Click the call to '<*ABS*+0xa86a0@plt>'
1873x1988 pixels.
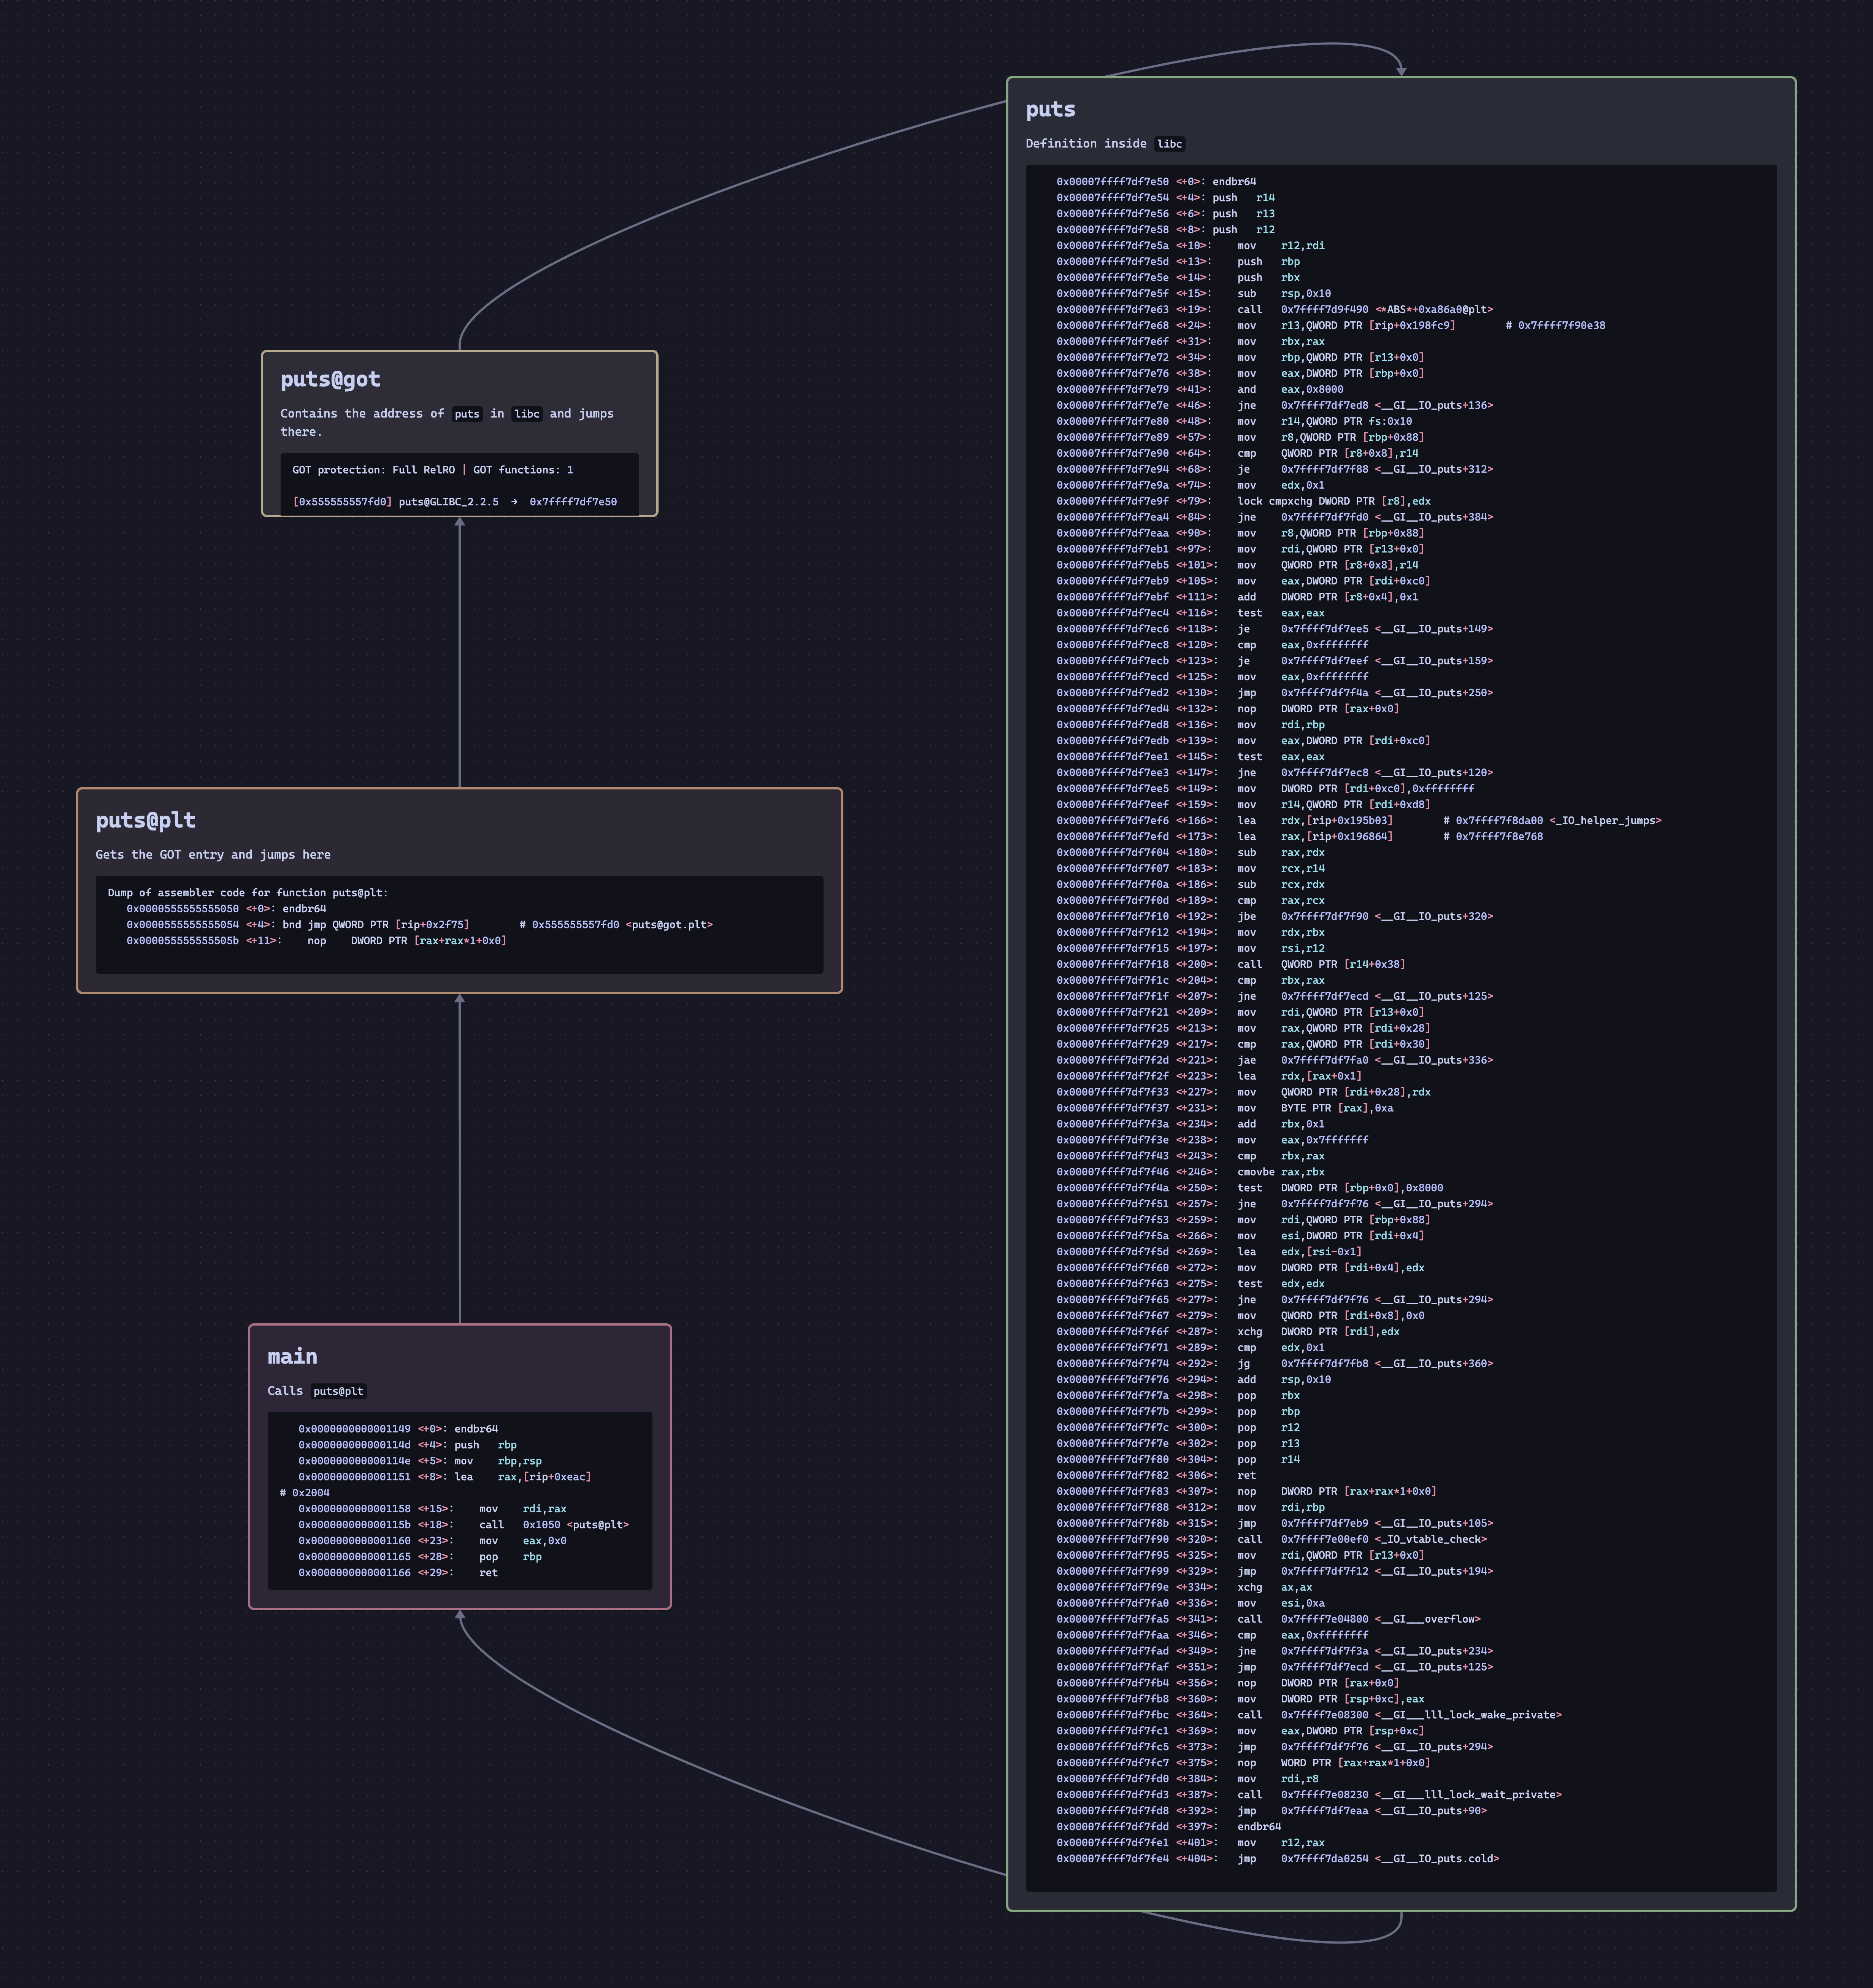1365,310
